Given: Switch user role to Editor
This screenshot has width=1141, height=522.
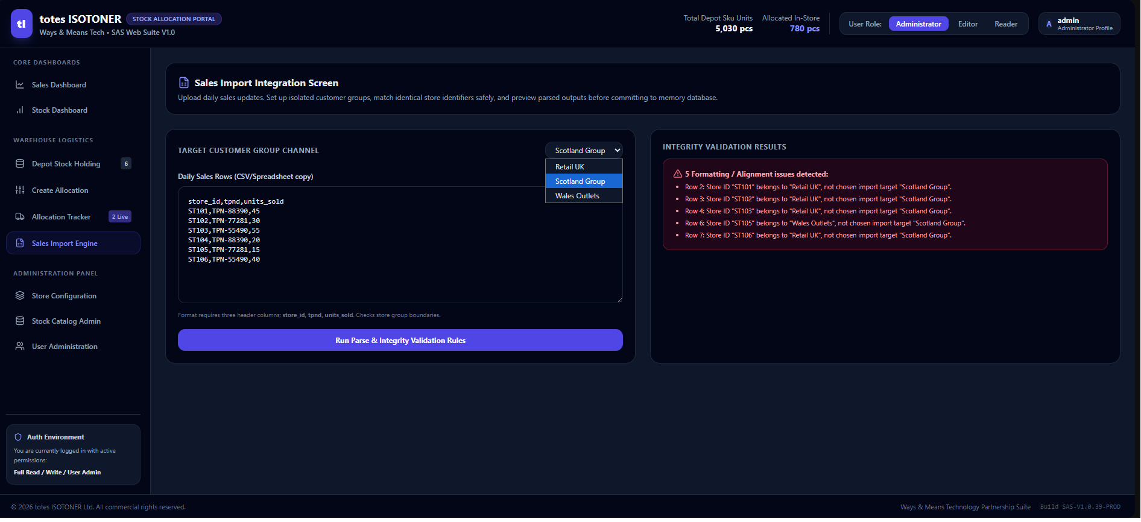Looking at the screenshot, I should (968, 24).
